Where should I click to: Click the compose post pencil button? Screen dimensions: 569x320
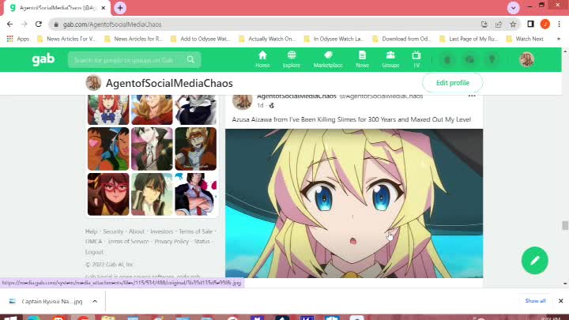click(x=534, y=261)
